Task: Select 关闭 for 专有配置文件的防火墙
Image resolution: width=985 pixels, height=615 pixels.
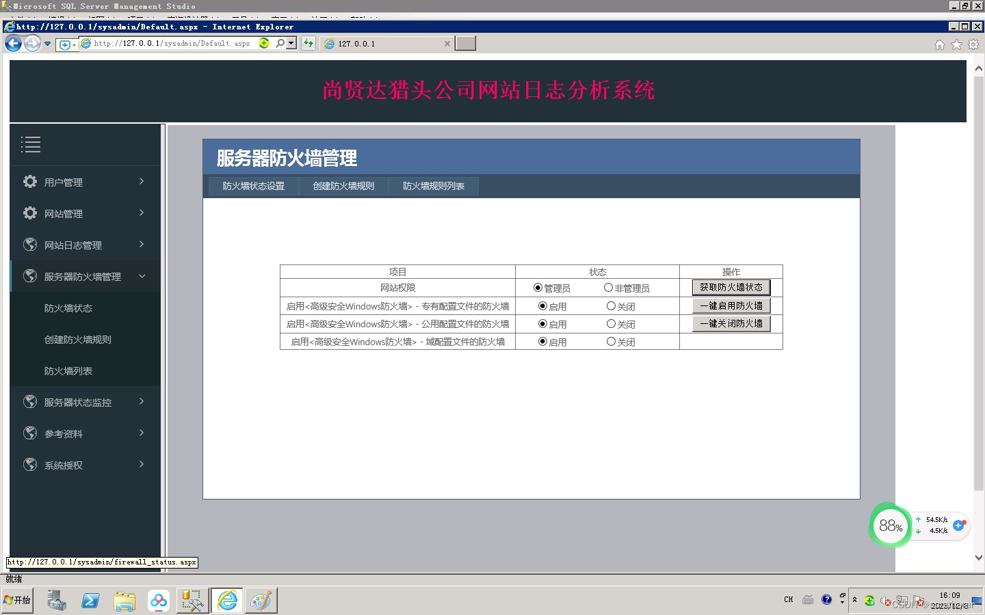Action: click(611, 306)
